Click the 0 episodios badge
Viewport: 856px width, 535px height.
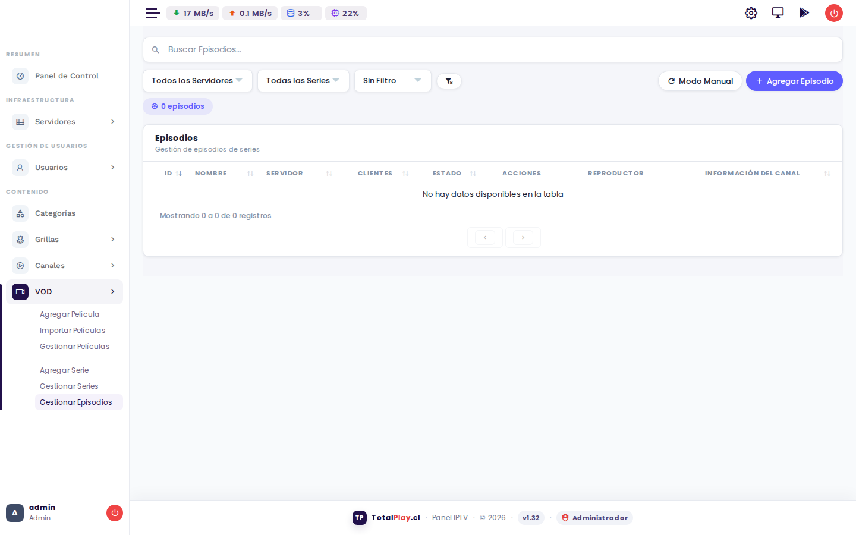(178, 106)
